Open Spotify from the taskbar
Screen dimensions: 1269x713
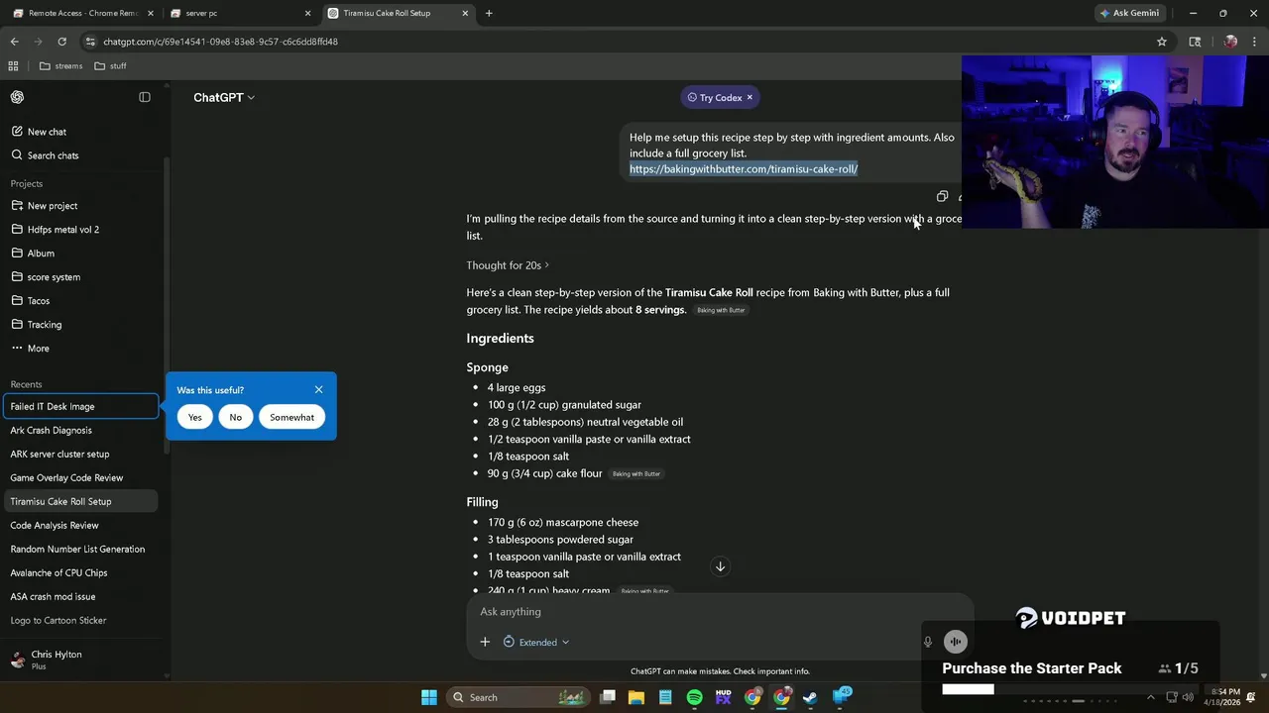pyautogui.click(x=694, y=697)
